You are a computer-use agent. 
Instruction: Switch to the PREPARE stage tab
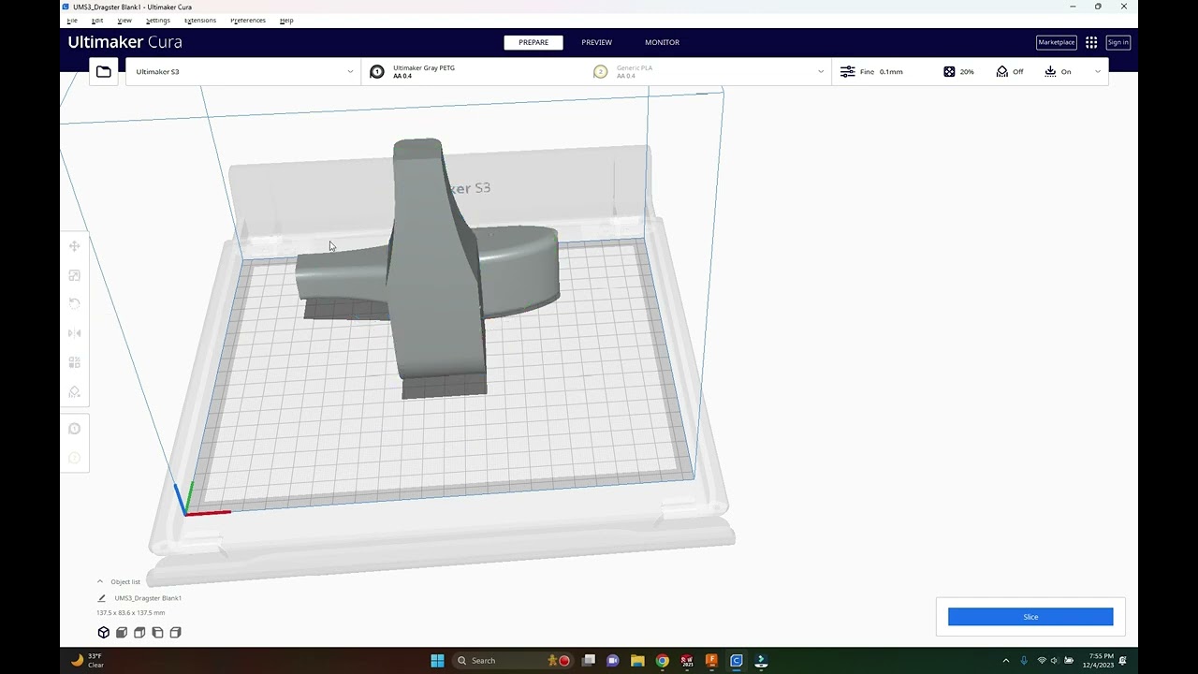(533, 42)
